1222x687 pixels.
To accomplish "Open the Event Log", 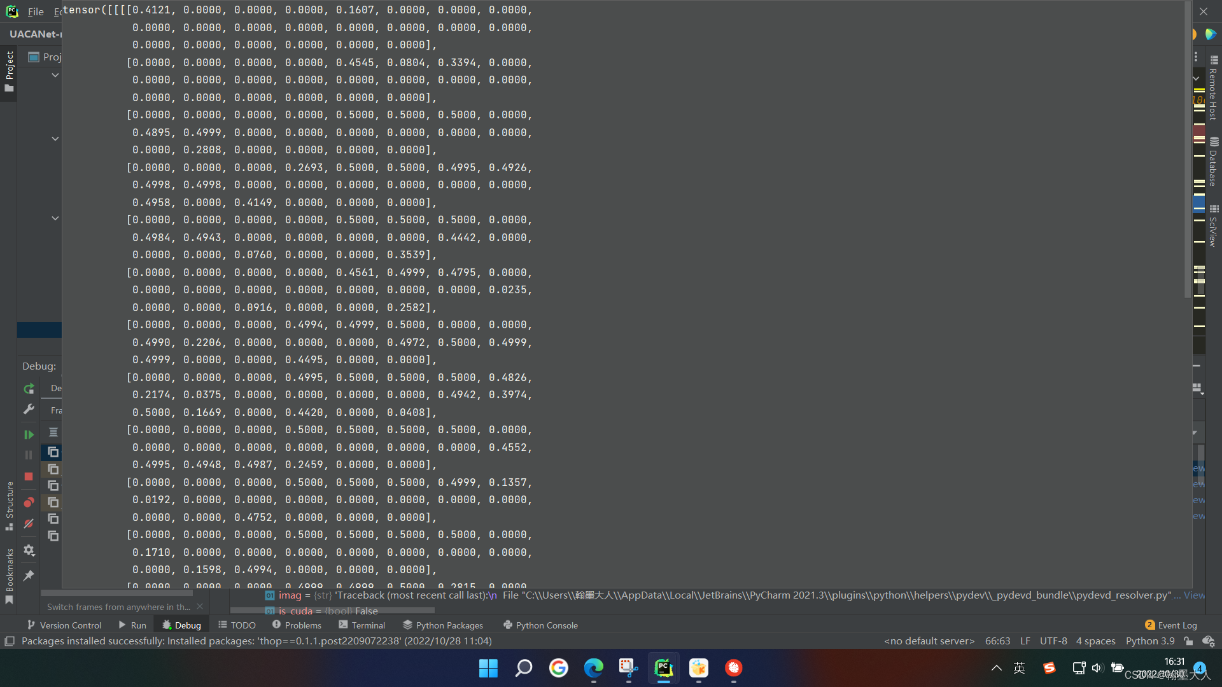I will pyautogui.click(x=1171, y=625).
